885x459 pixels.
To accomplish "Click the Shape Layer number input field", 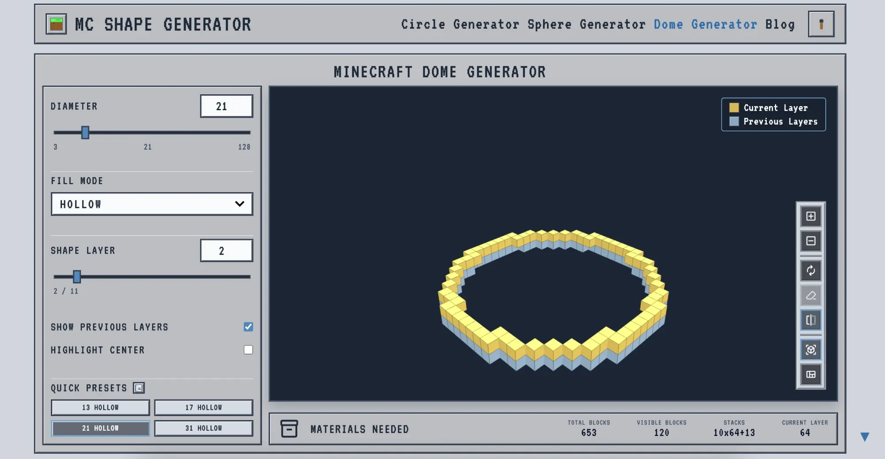I will click(227, 251).
